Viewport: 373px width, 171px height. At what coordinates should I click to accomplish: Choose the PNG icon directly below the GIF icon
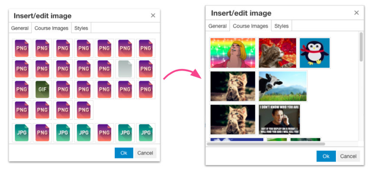coord(43,110)
